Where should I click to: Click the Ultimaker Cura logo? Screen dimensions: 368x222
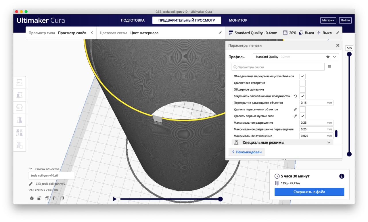tap(41, 20)
